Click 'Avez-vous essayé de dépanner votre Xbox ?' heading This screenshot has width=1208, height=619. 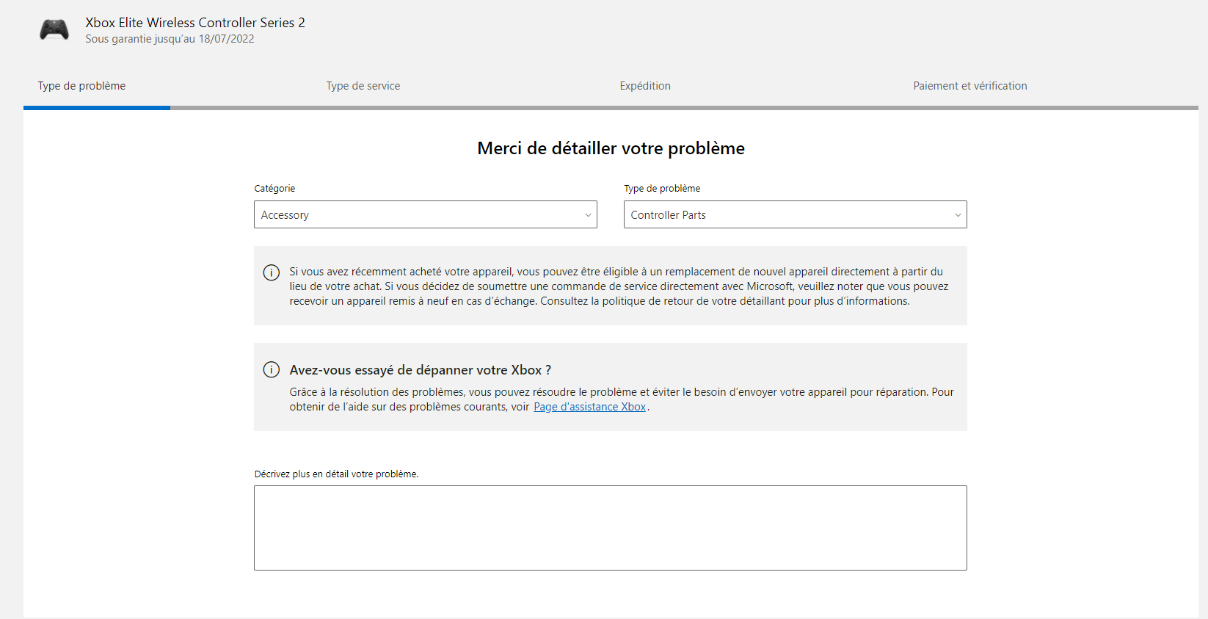[421, 370]
